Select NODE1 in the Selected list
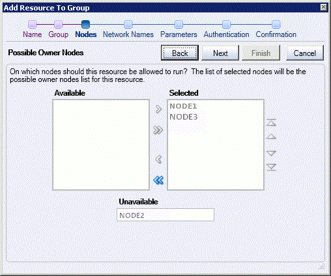The width and height of the screenshot is (331, 276). (x=183, y=106)
